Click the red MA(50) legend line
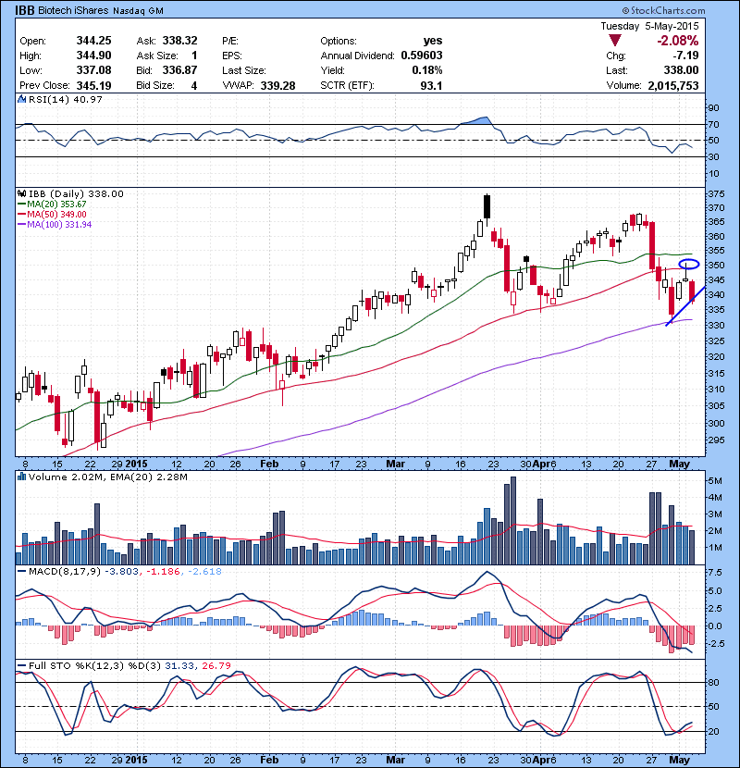The height and width of the screenshot is (768, 740). pyautogui.click(x=21, y=215)
